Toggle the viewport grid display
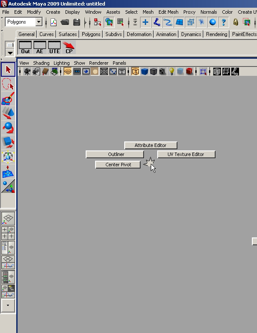257x333 pixels. tap(68, 72)
